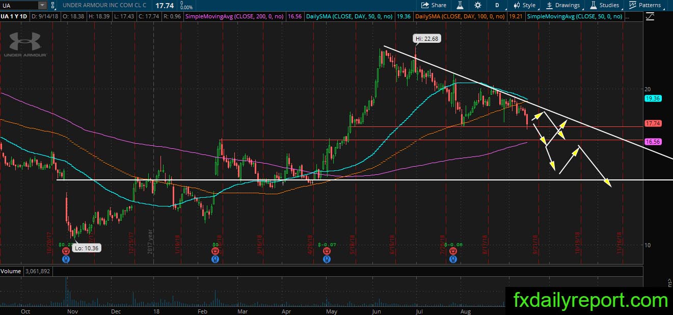The height and width of the screenshot is (315, 673).
Task: Click the SimpleMovingAvg (CLOSE, 200, 0, no) label
Action: [x=235, y=17]
